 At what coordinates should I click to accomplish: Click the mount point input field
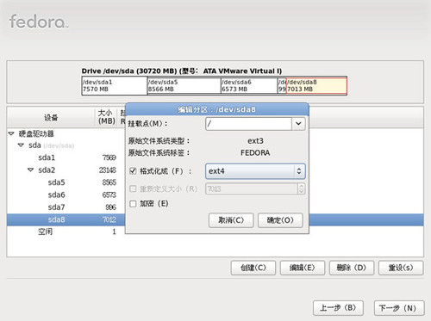pos(249,124)
